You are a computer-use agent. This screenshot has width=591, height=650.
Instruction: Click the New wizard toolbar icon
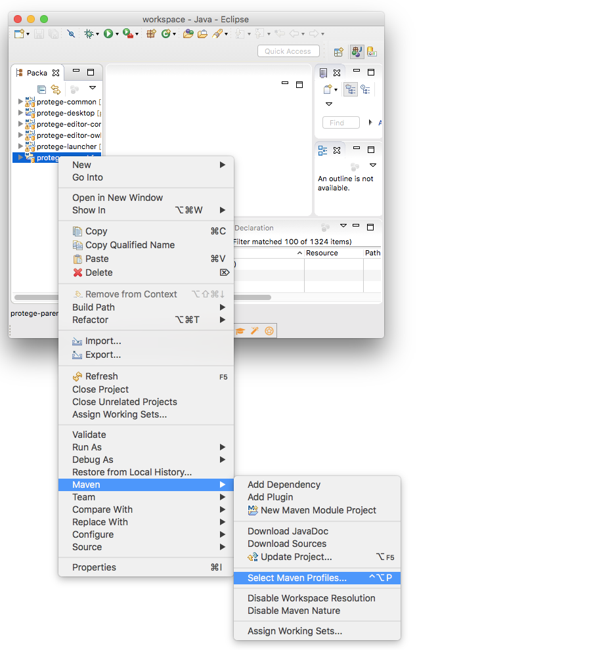point(18,33)
